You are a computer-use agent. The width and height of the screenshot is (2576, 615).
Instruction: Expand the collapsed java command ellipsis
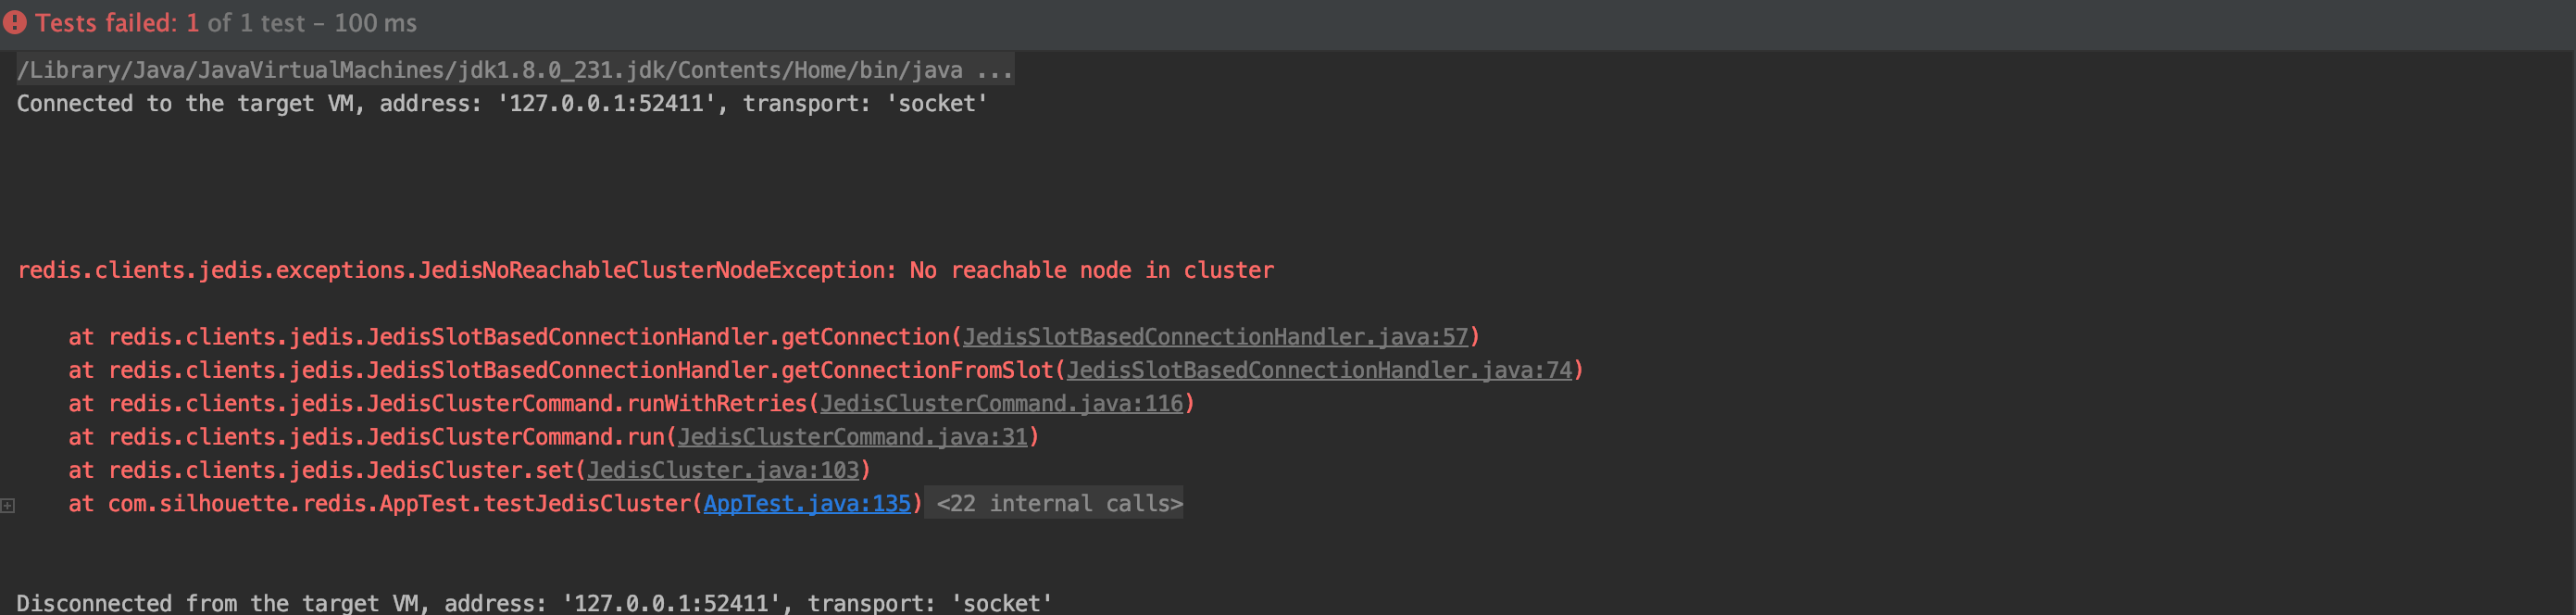coord(994,70)
